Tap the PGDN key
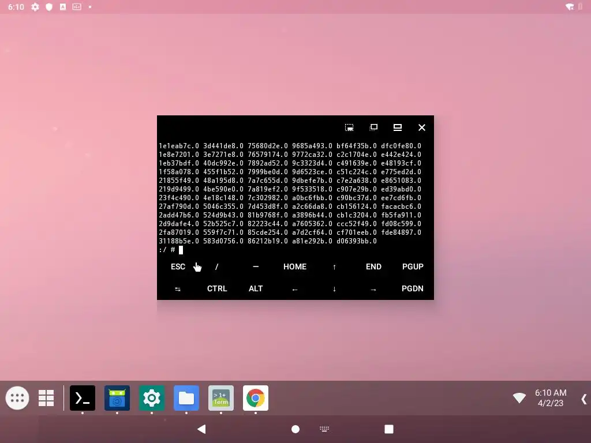 412,288
